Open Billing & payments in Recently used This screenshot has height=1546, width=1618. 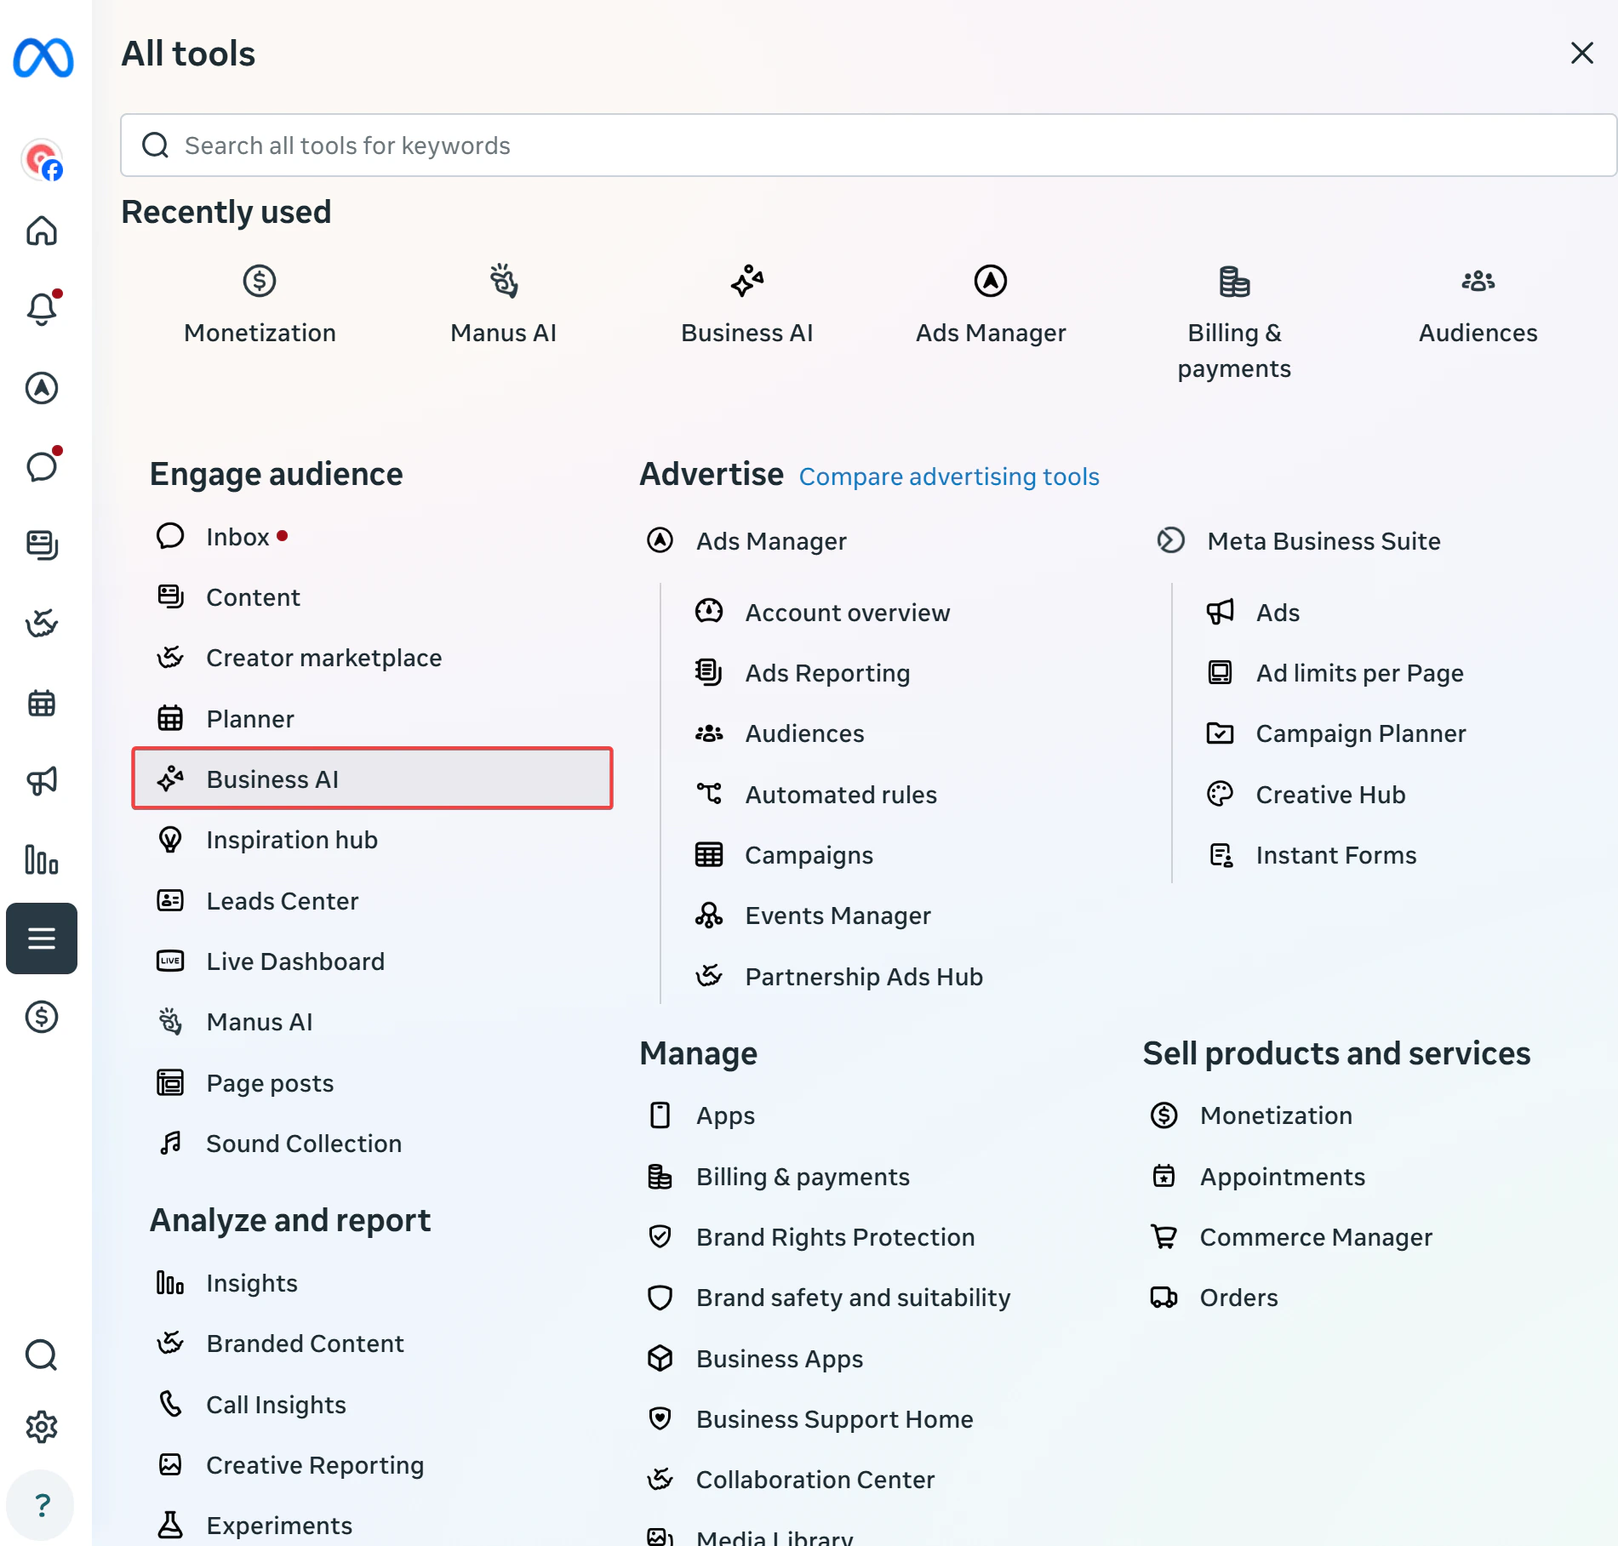pyautogui.click(x=1234, y=323)
